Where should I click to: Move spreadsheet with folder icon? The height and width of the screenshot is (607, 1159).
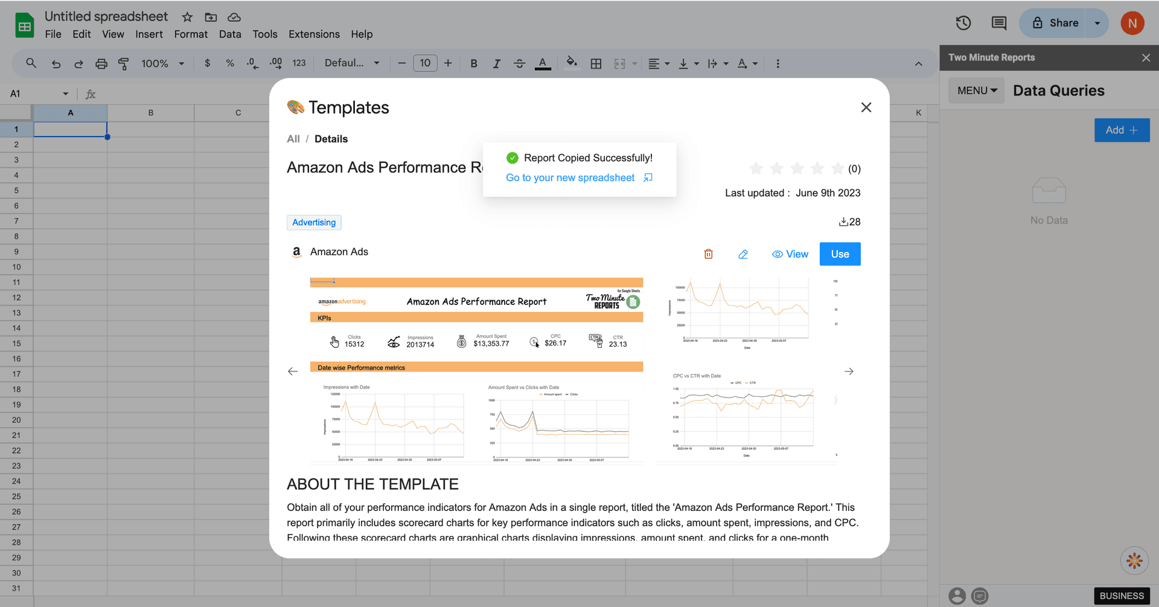(x=211, y=17)
